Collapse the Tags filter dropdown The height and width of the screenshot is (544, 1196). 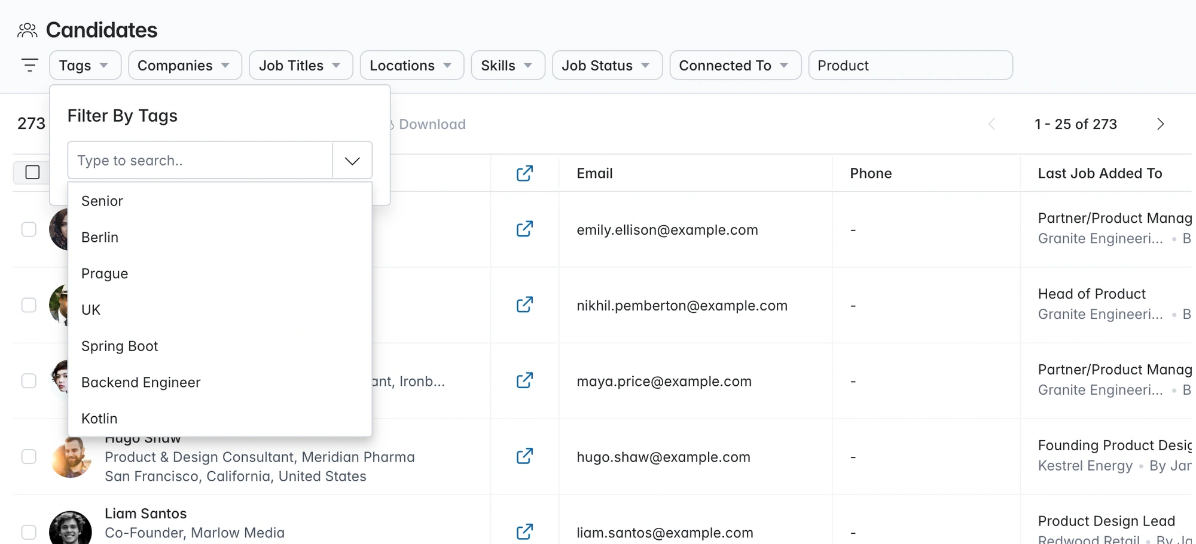(x=86, y=65)
